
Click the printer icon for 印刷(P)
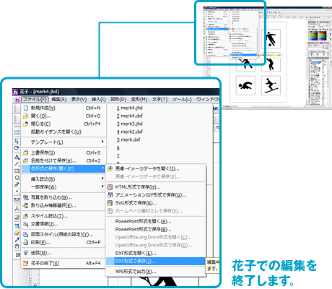(x=25, y=242)
